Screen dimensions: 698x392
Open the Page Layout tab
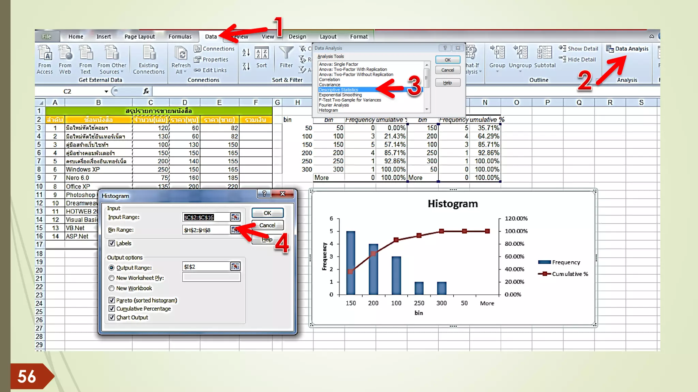139,37
